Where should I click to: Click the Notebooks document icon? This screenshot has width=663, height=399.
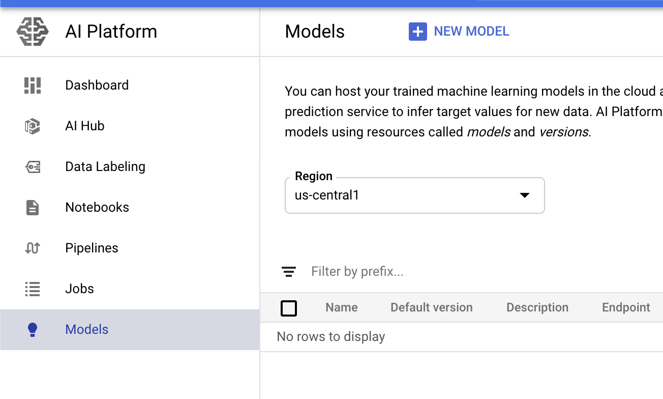coord(33,207)
